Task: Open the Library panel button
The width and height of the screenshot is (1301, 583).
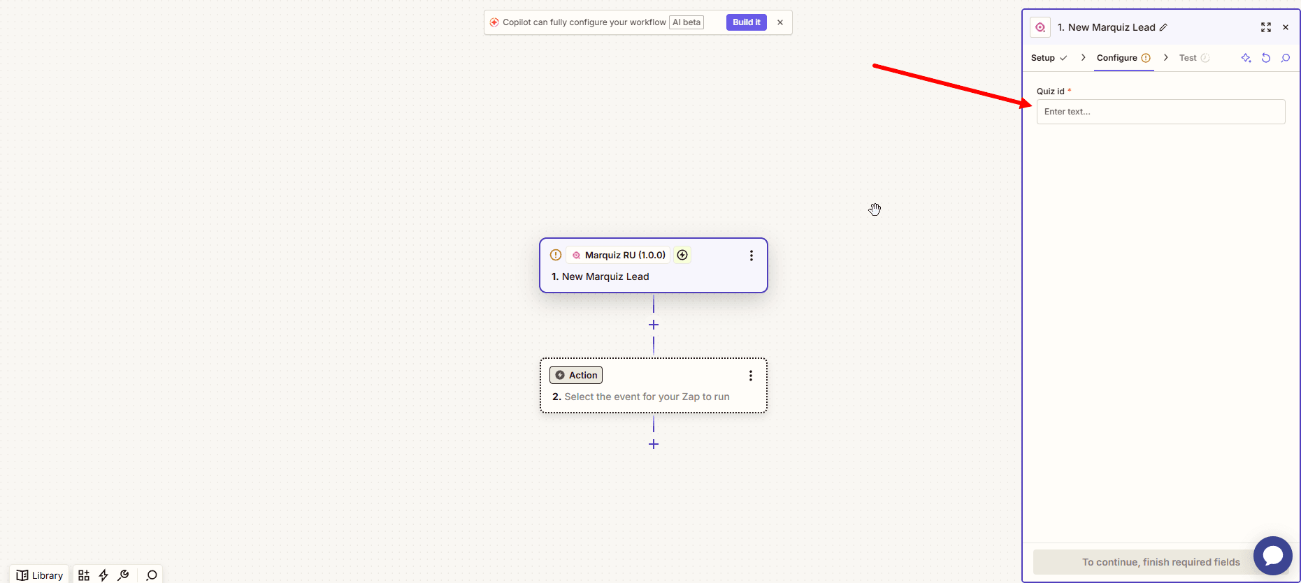Action: click(x=40, y=575)
